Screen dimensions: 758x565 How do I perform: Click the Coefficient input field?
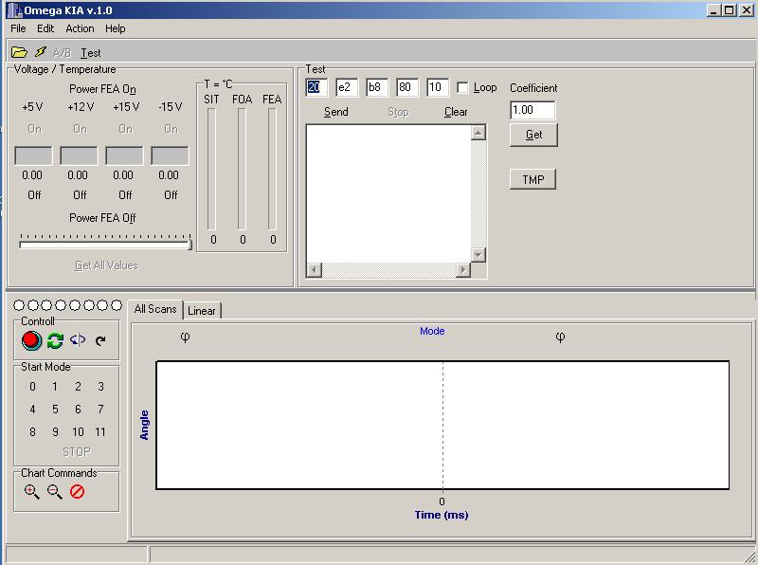(x=532, y=110)
